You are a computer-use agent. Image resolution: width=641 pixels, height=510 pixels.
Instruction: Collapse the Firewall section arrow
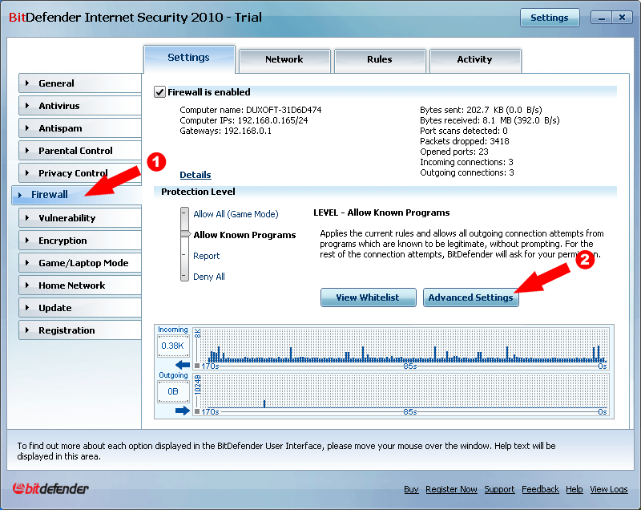point(20,195)
